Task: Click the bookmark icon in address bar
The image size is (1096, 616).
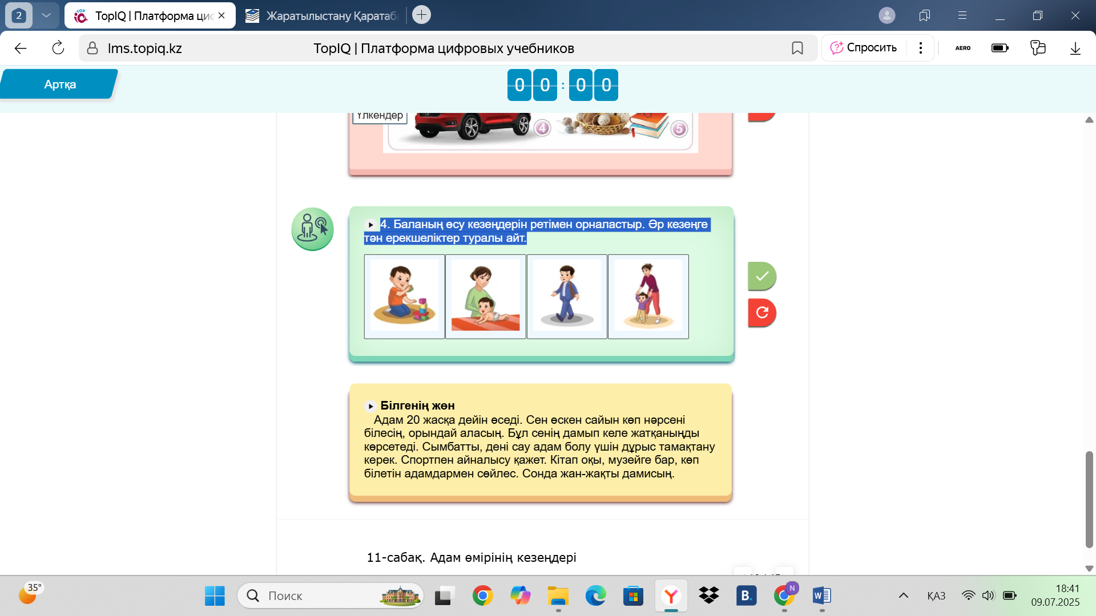Action: pos(797,48)
